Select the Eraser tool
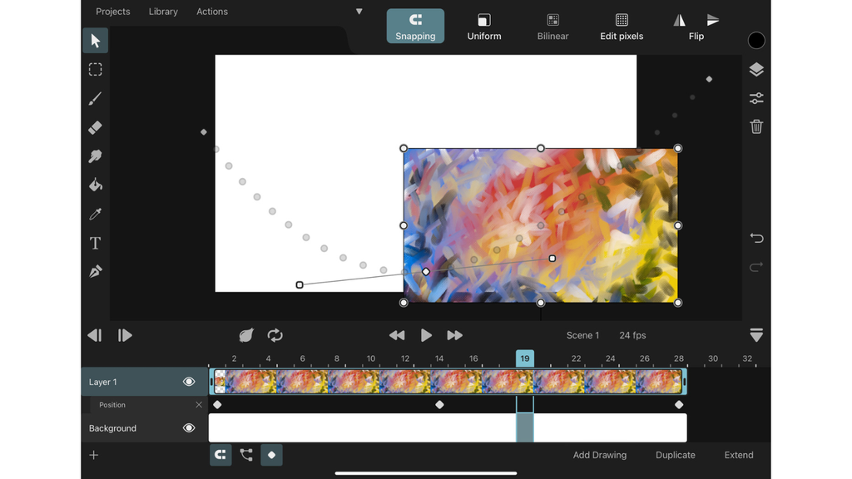Screen dimensions: 852x479 pyautogui.click(x=95, y=127)
